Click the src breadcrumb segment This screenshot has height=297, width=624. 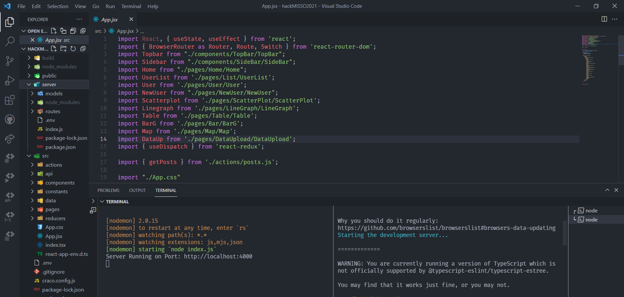point(98,31)
